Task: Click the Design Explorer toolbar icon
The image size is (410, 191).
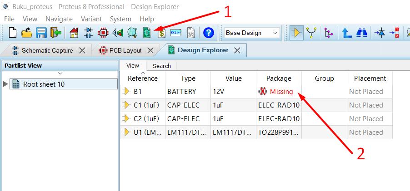Action: click(147, 33)
